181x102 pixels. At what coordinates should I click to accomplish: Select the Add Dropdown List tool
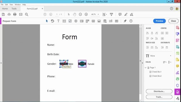(87, 21)
